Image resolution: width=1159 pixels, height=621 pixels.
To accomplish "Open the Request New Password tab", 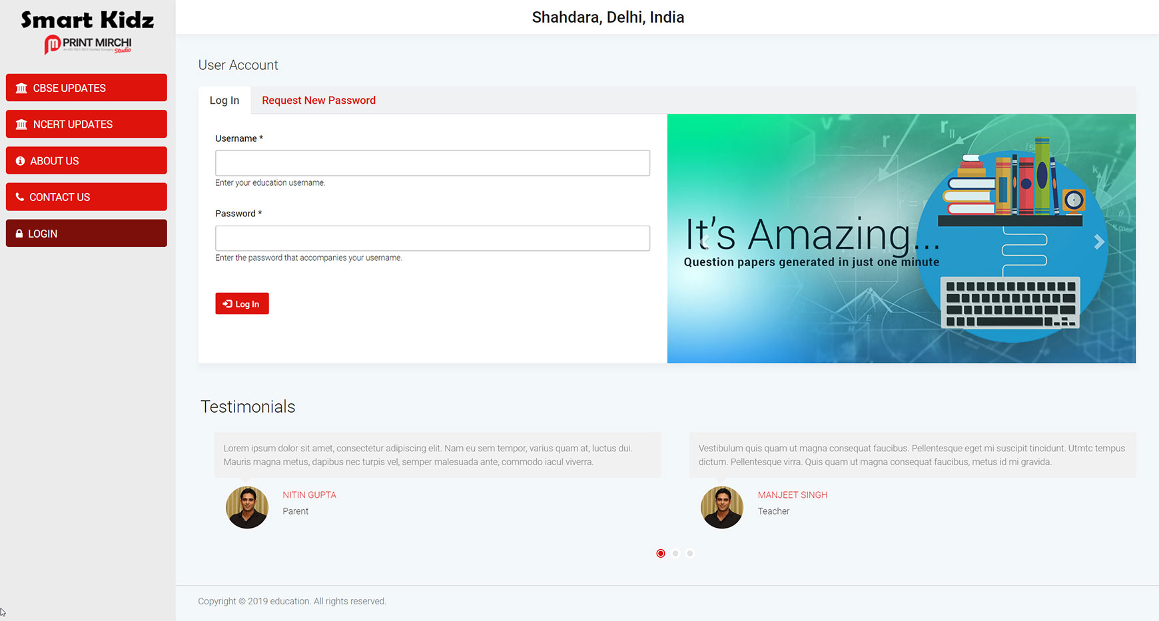I will pos(318,101).
